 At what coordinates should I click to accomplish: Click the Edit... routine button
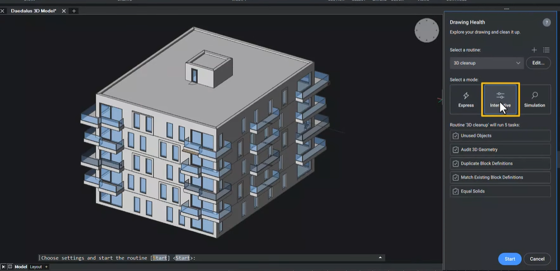538,63
